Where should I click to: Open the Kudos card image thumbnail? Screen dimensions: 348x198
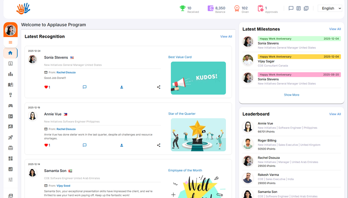198,78
